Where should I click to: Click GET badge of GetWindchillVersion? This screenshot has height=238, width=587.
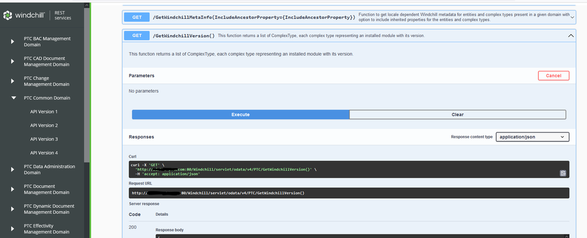(x=137, y=36)
